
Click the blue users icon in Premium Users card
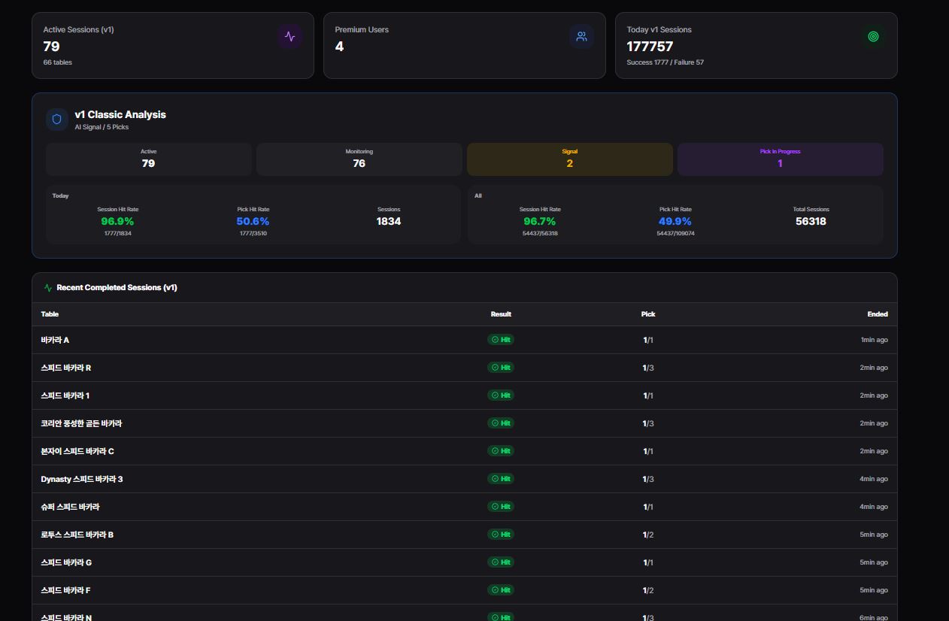[581, 36]
